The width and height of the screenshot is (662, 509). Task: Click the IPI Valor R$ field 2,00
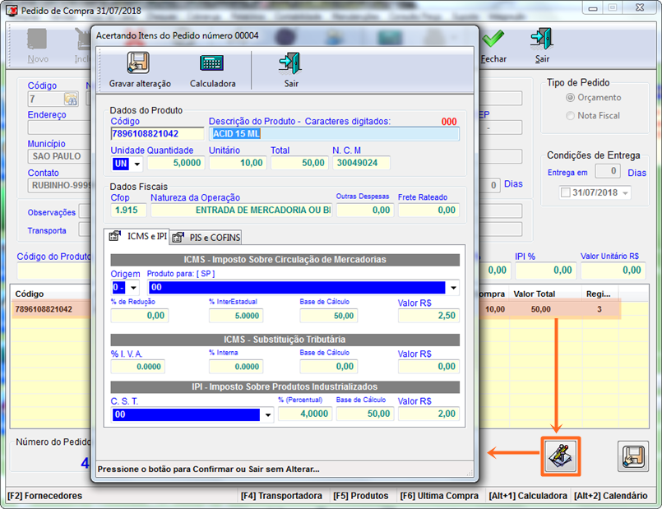coord(428,414)
